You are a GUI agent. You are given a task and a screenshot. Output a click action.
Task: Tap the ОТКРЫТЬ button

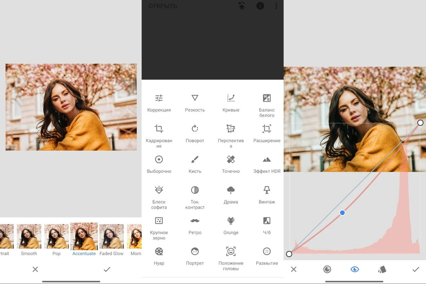[x=163, y=6]
